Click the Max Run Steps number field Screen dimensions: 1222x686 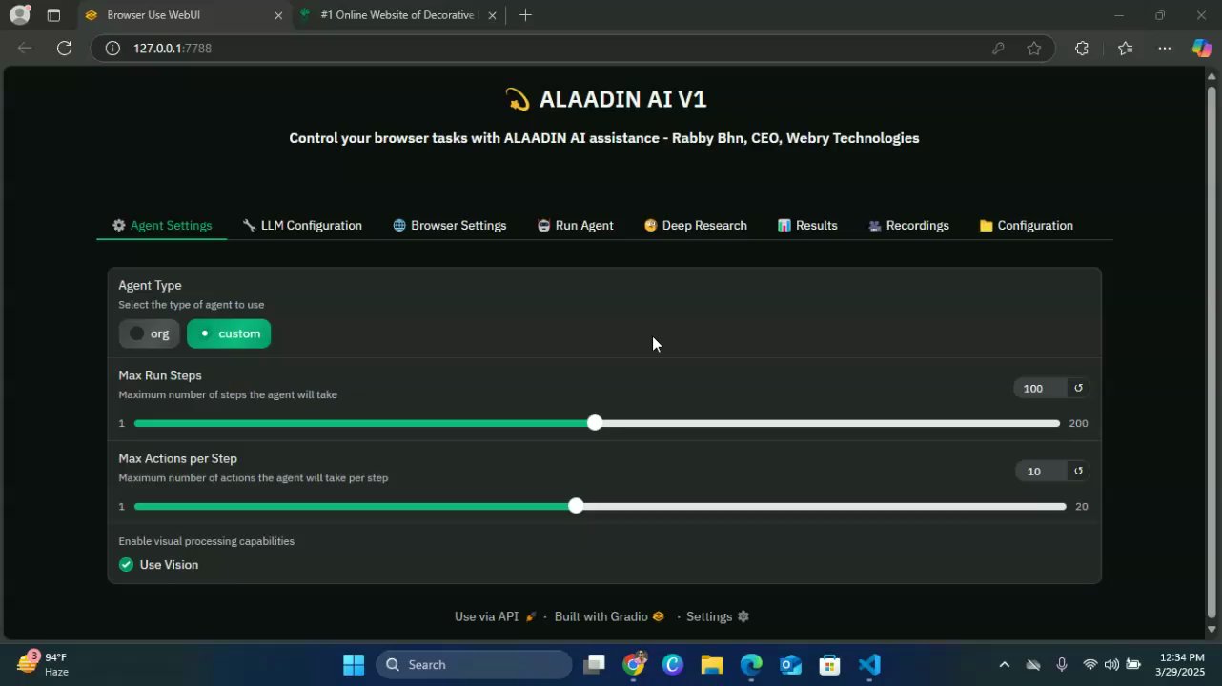coord(1041,388)
